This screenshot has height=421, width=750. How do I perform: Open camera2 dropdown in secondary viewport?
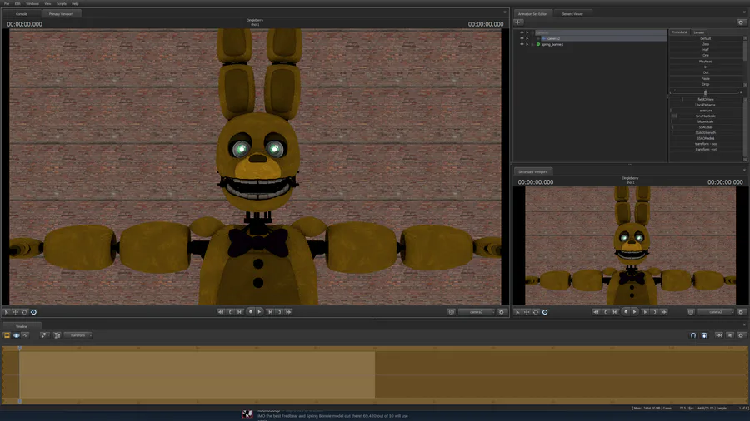point(716,312)
